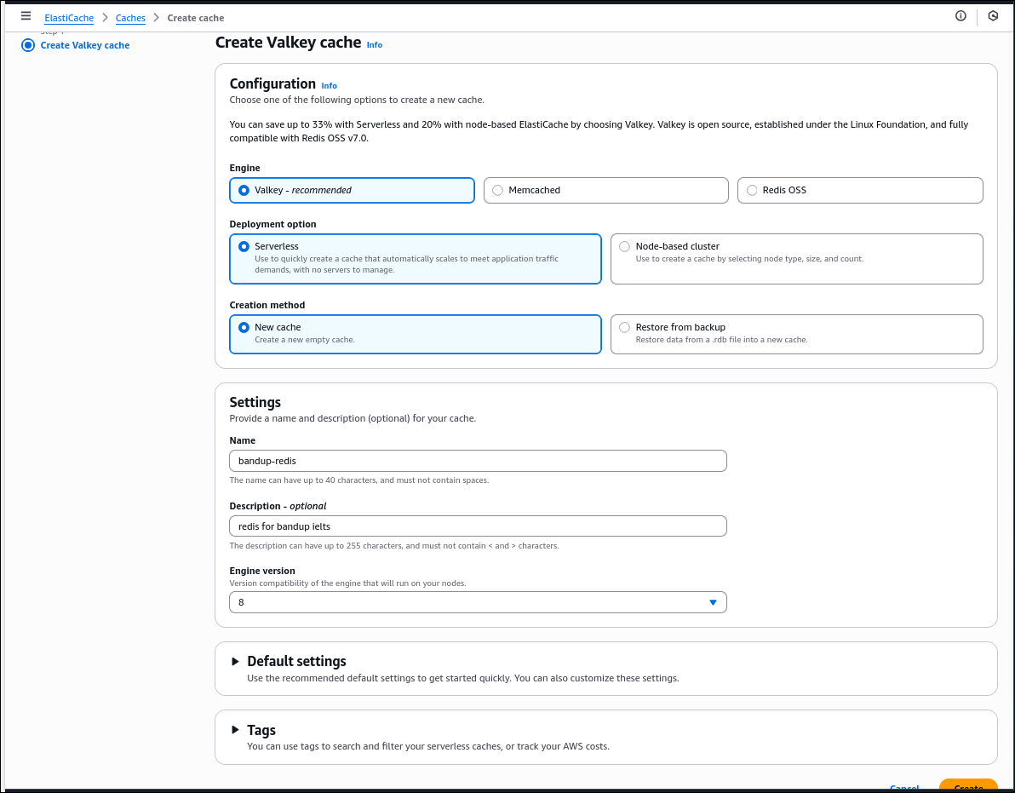The image size is (1015, 793).
Task: Click the info circle icon in header
Action: click(x=961, y=16)
